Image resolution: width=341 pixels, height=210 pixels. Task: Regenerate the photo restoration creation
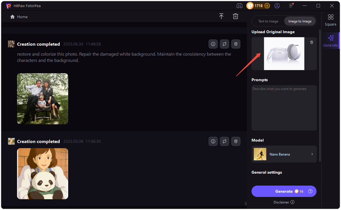225,44
